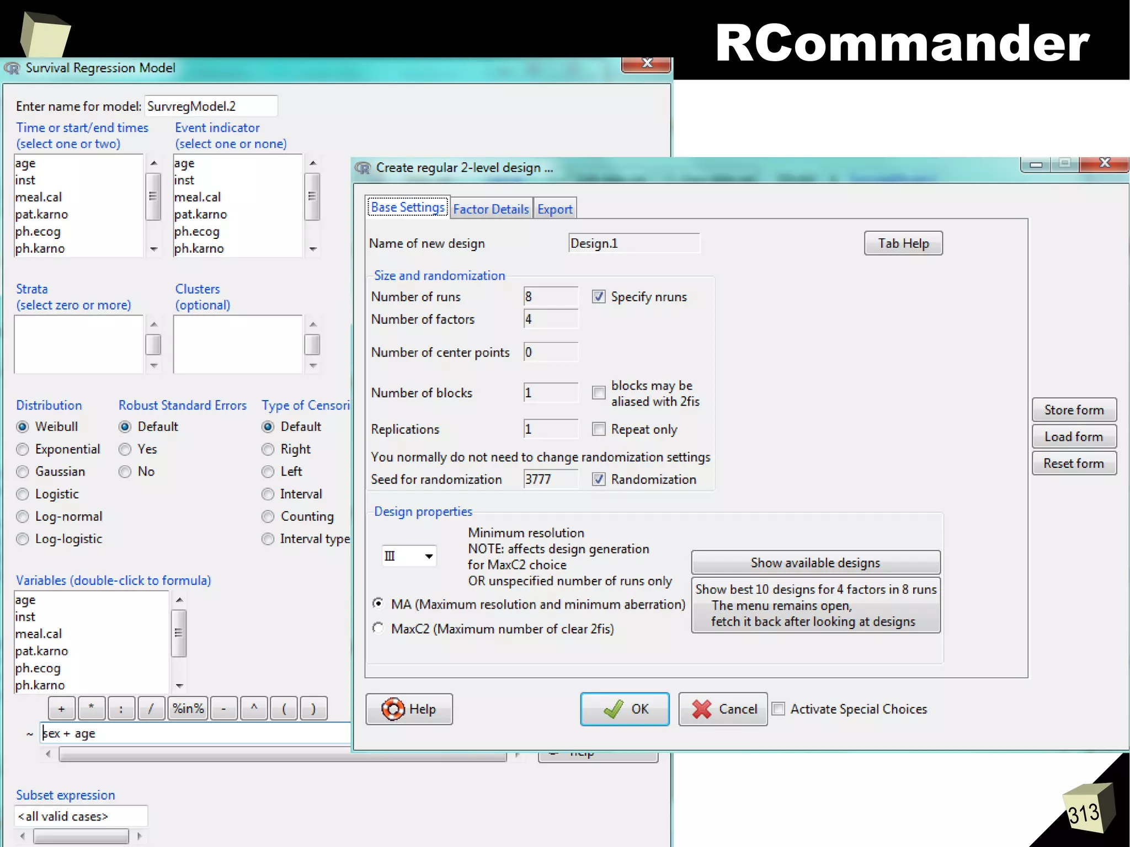Select the Weibull distribution radio
This screenshot has width=1130, height=847.
23,427
